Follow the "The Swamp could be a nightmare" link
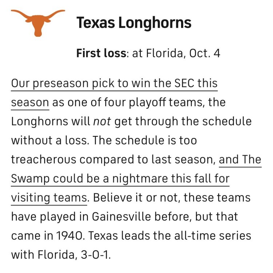This screenshot has width=273, height=273. click(x=120, y=179)
